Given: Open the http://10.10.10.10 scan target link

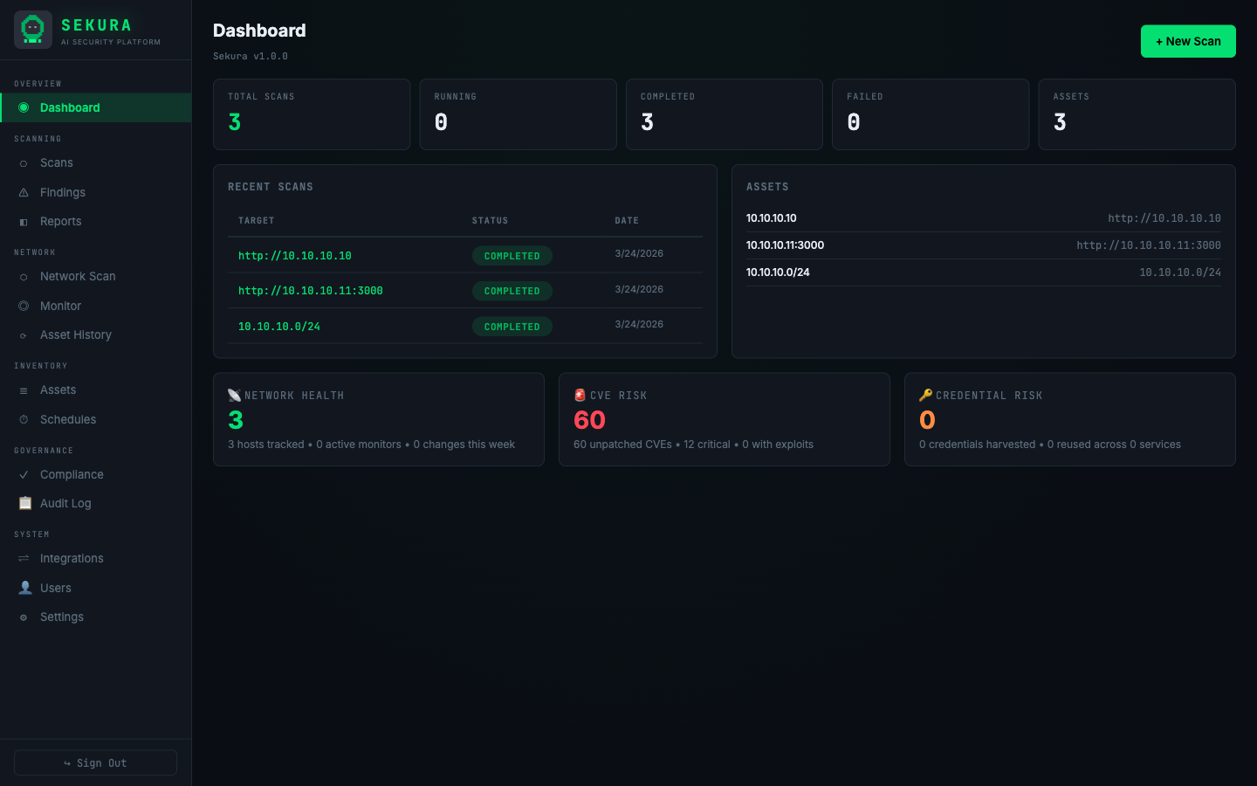Looking at the screenshot, I should 294,256.
